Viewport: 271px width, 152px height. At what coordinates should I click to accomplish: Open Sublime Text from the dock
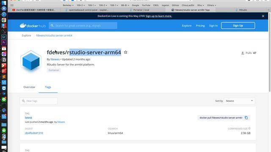(4, 77)
